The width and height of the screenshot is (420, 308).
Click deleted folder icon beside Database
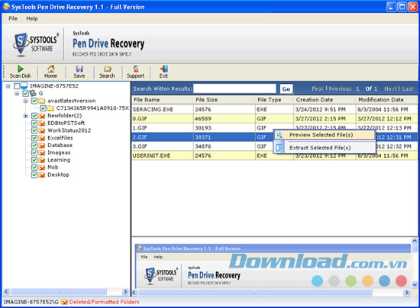pos(41,146)
